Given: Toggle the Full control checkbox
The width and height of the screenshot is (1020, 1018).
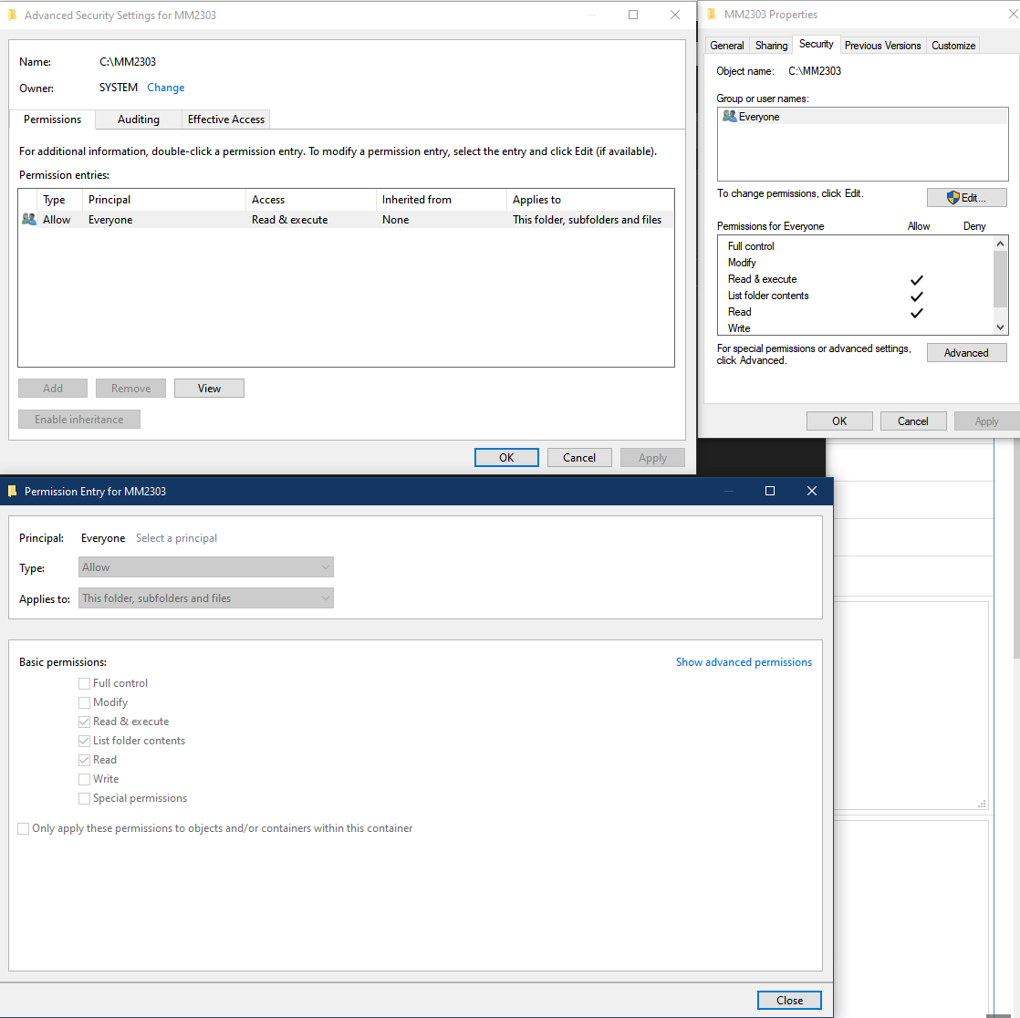Looking at the screenshot, I should 85,683.
